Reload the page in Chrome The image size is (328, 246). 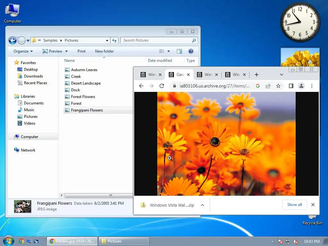(162, 86)
